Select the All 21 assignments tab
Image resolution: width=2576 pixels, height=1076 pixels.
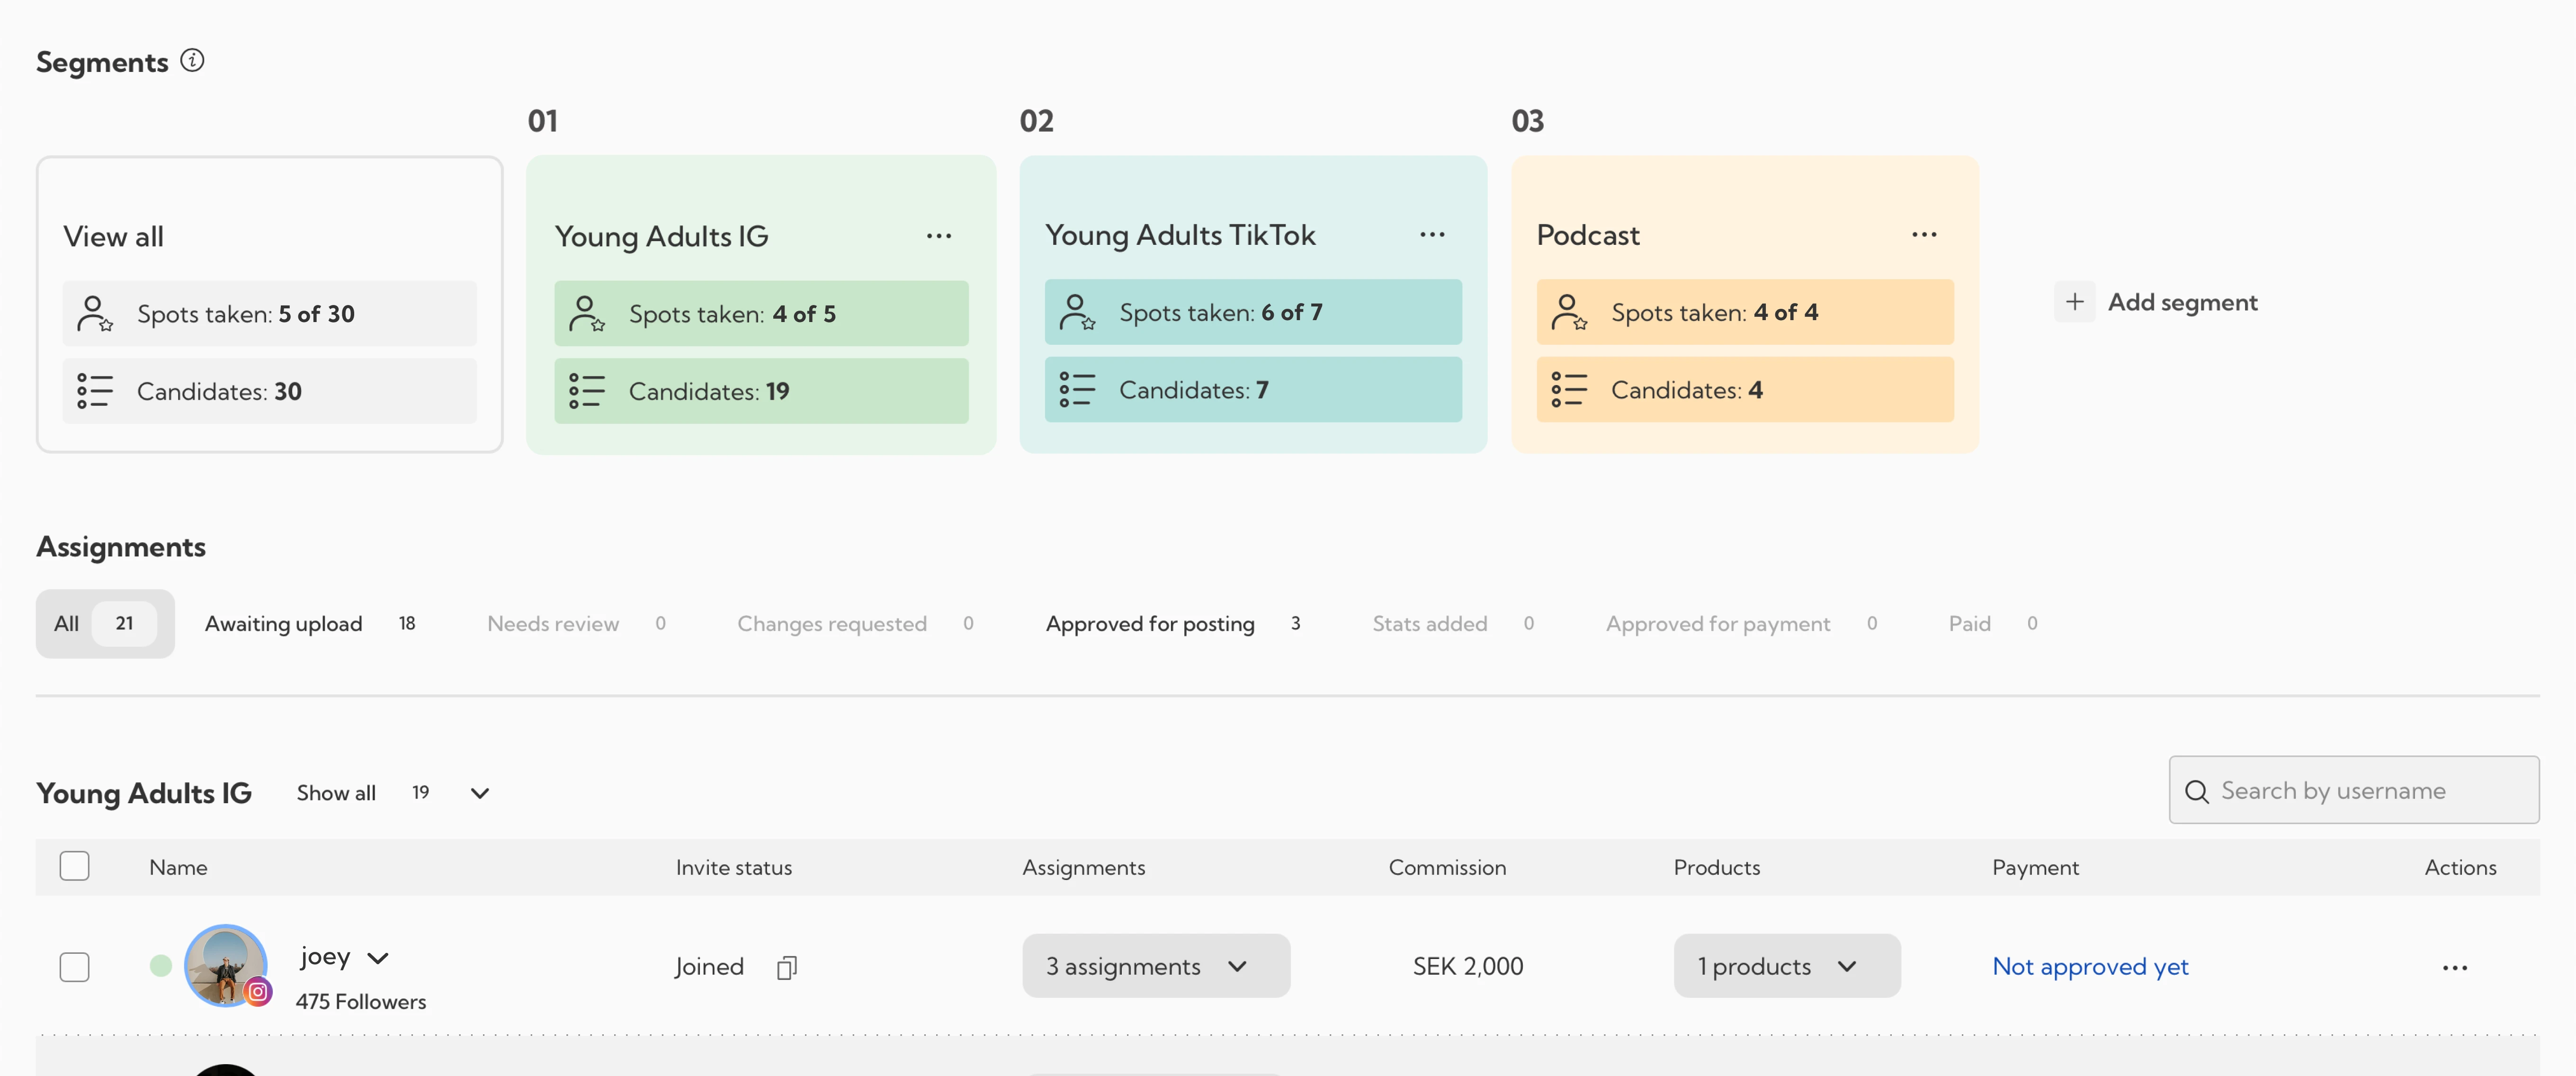(105, 624)
